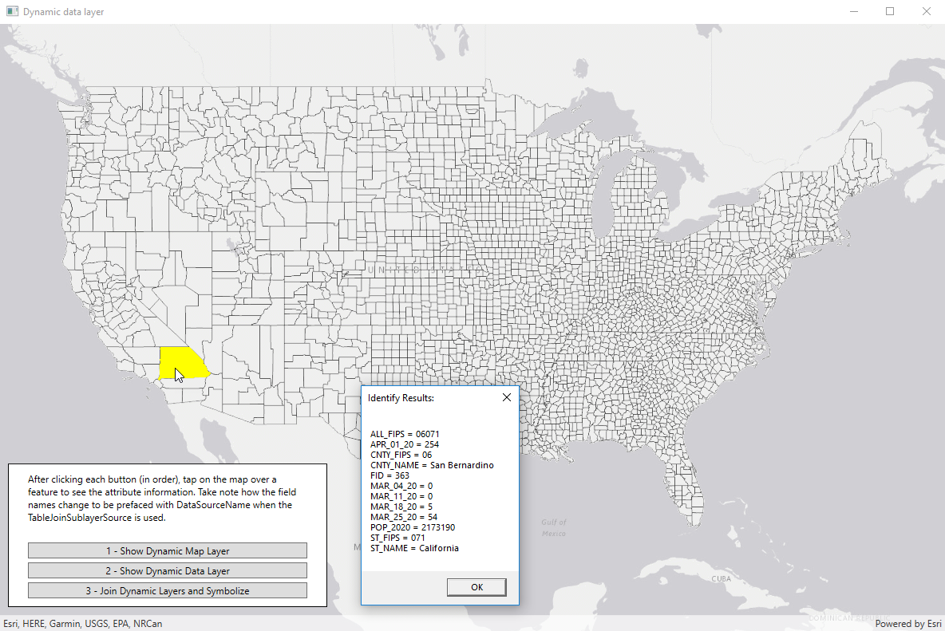Viewport: 945px width, 631px height.
Task: Select a county near the UNITED STATES label
Action: click(407, 270)
